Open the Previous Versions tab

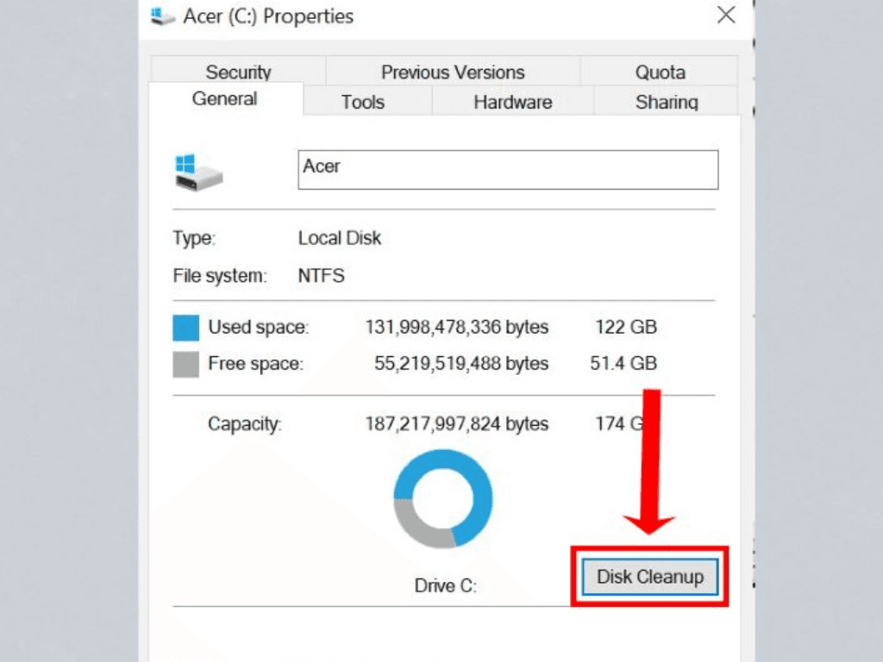coord(453,72)
